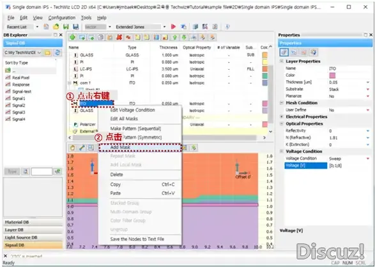Image resolution: width=375 pixels, height=267 pixels.
Task: Click the folder browse icon in DB Explorer
Action: click(x=47, y=53)
